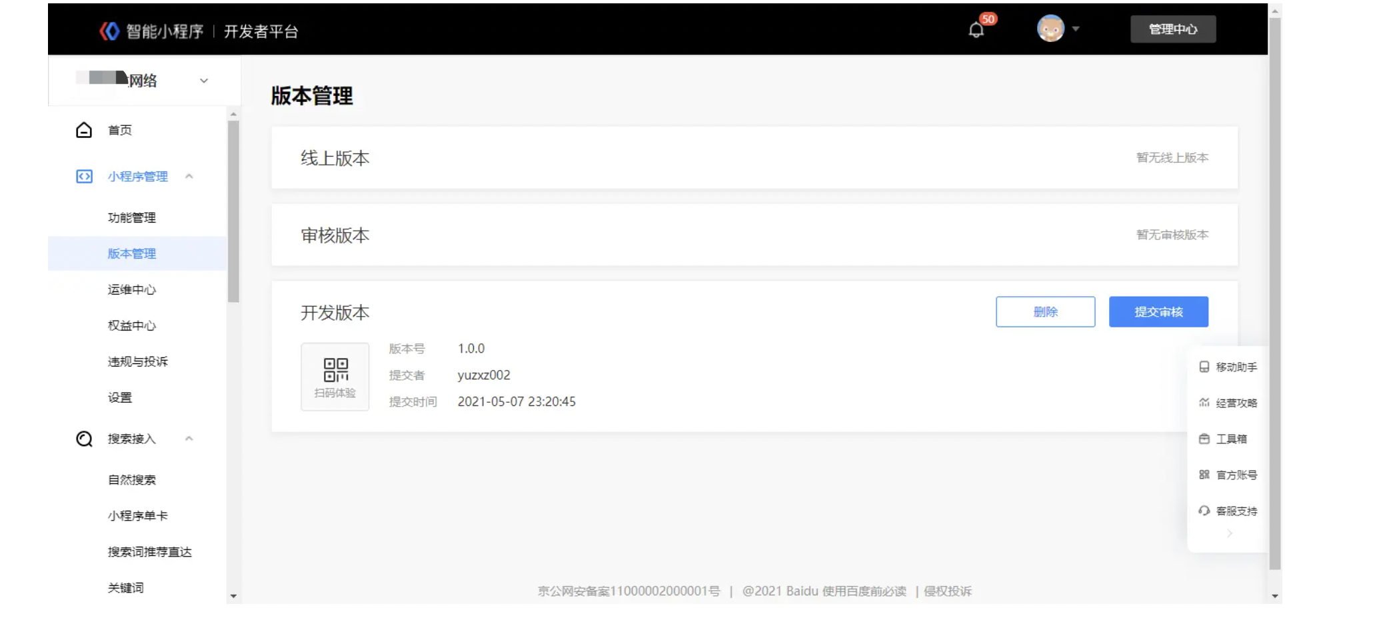Collapse the 搜索接入 section chevron
The width and height of the screenshot is (1373, 628).
(x=189, y=439)
